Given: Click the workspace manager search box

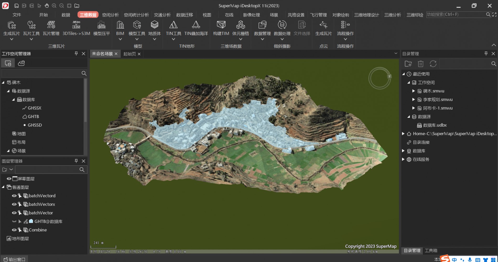Looking at the screenshot, I should coord(44,73).
